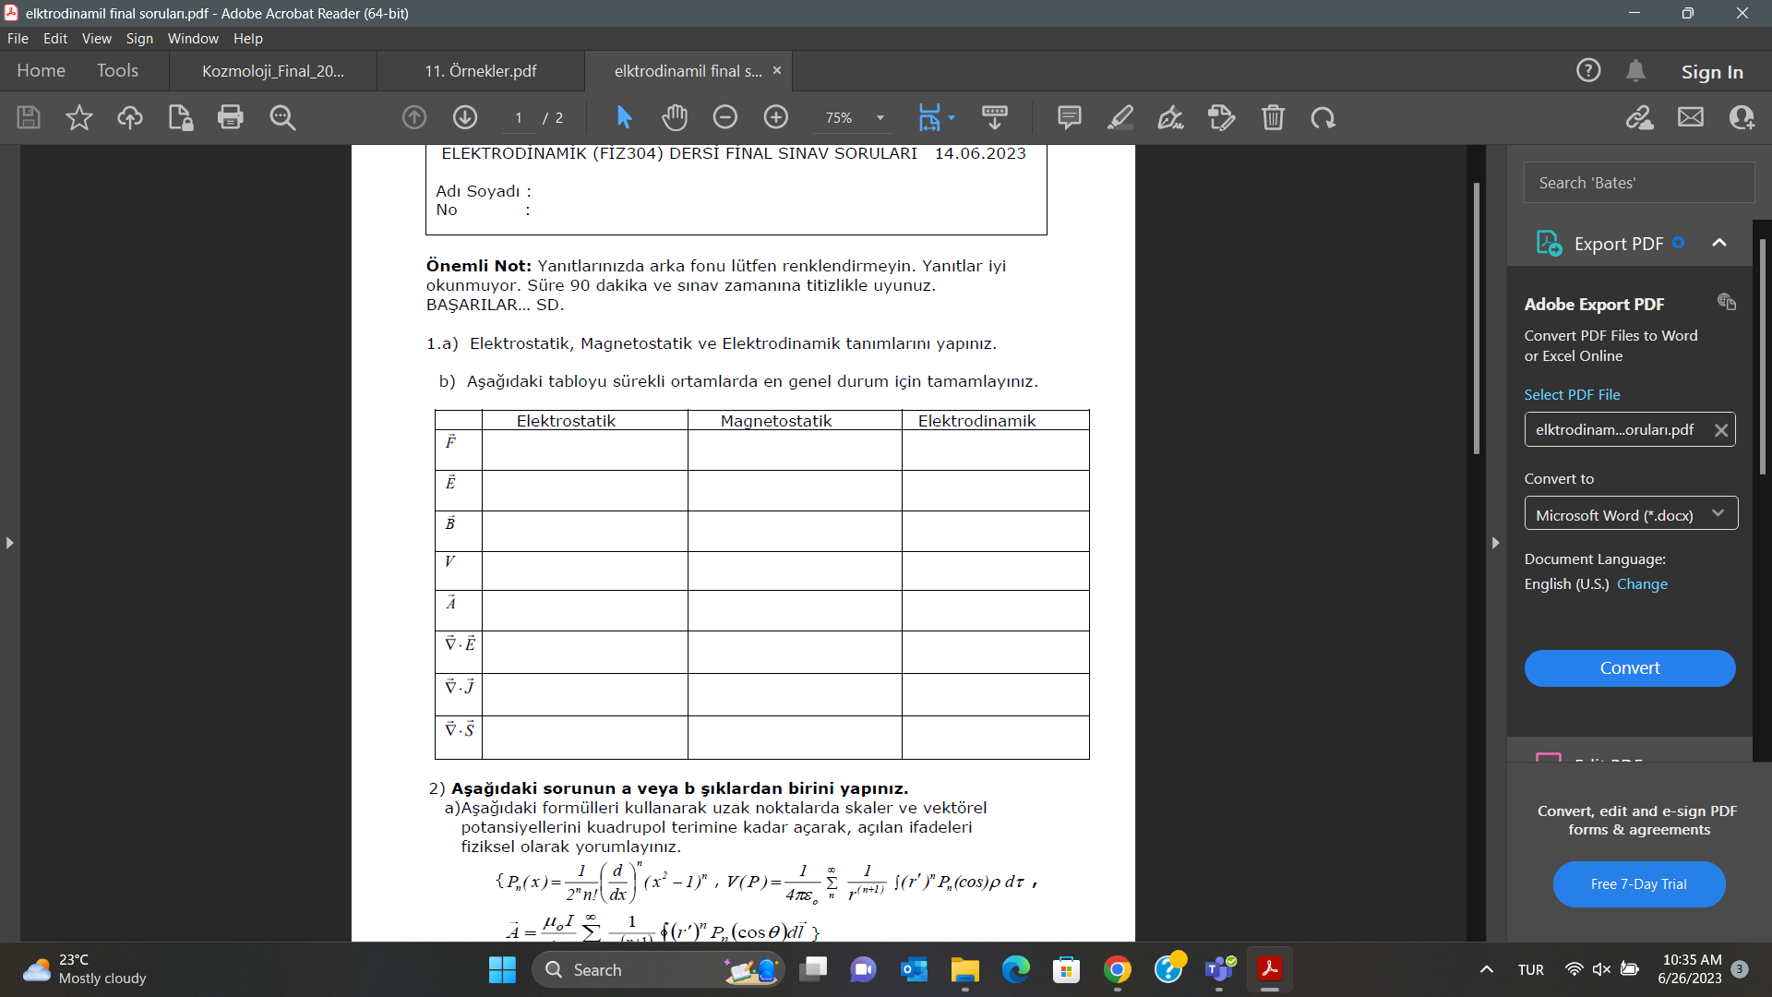Viewport: 1772px width, 997px height.
Task: Go to next page arrow icon
Action: pyautogui.click(x=465, y=117)
